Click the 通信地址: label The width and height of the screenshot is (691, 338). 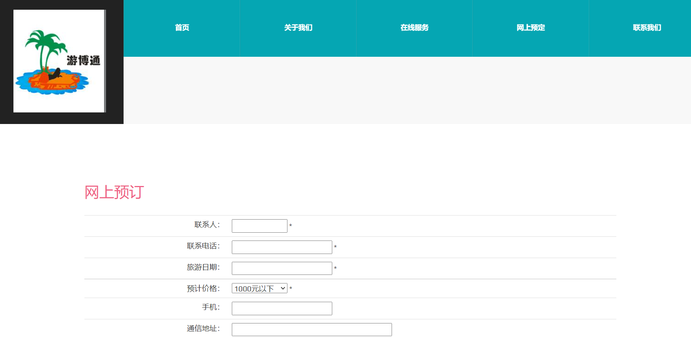(203, 328)
